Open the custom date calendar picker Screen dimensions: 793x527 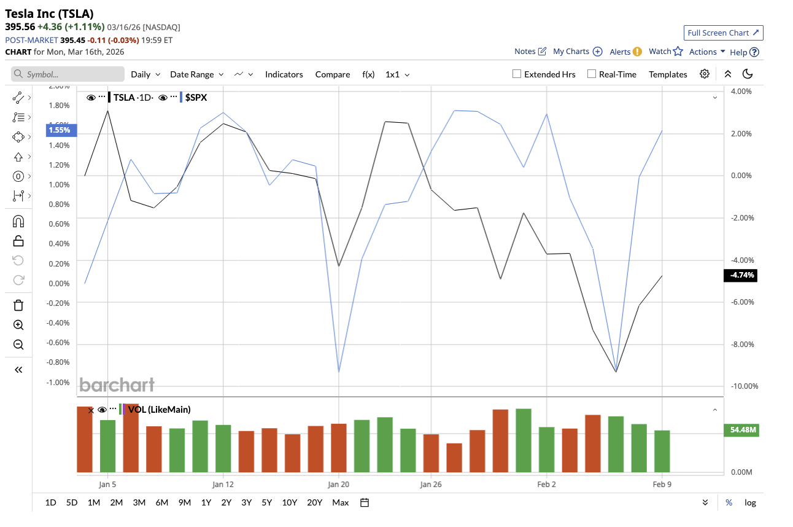(x=365, y=502)
